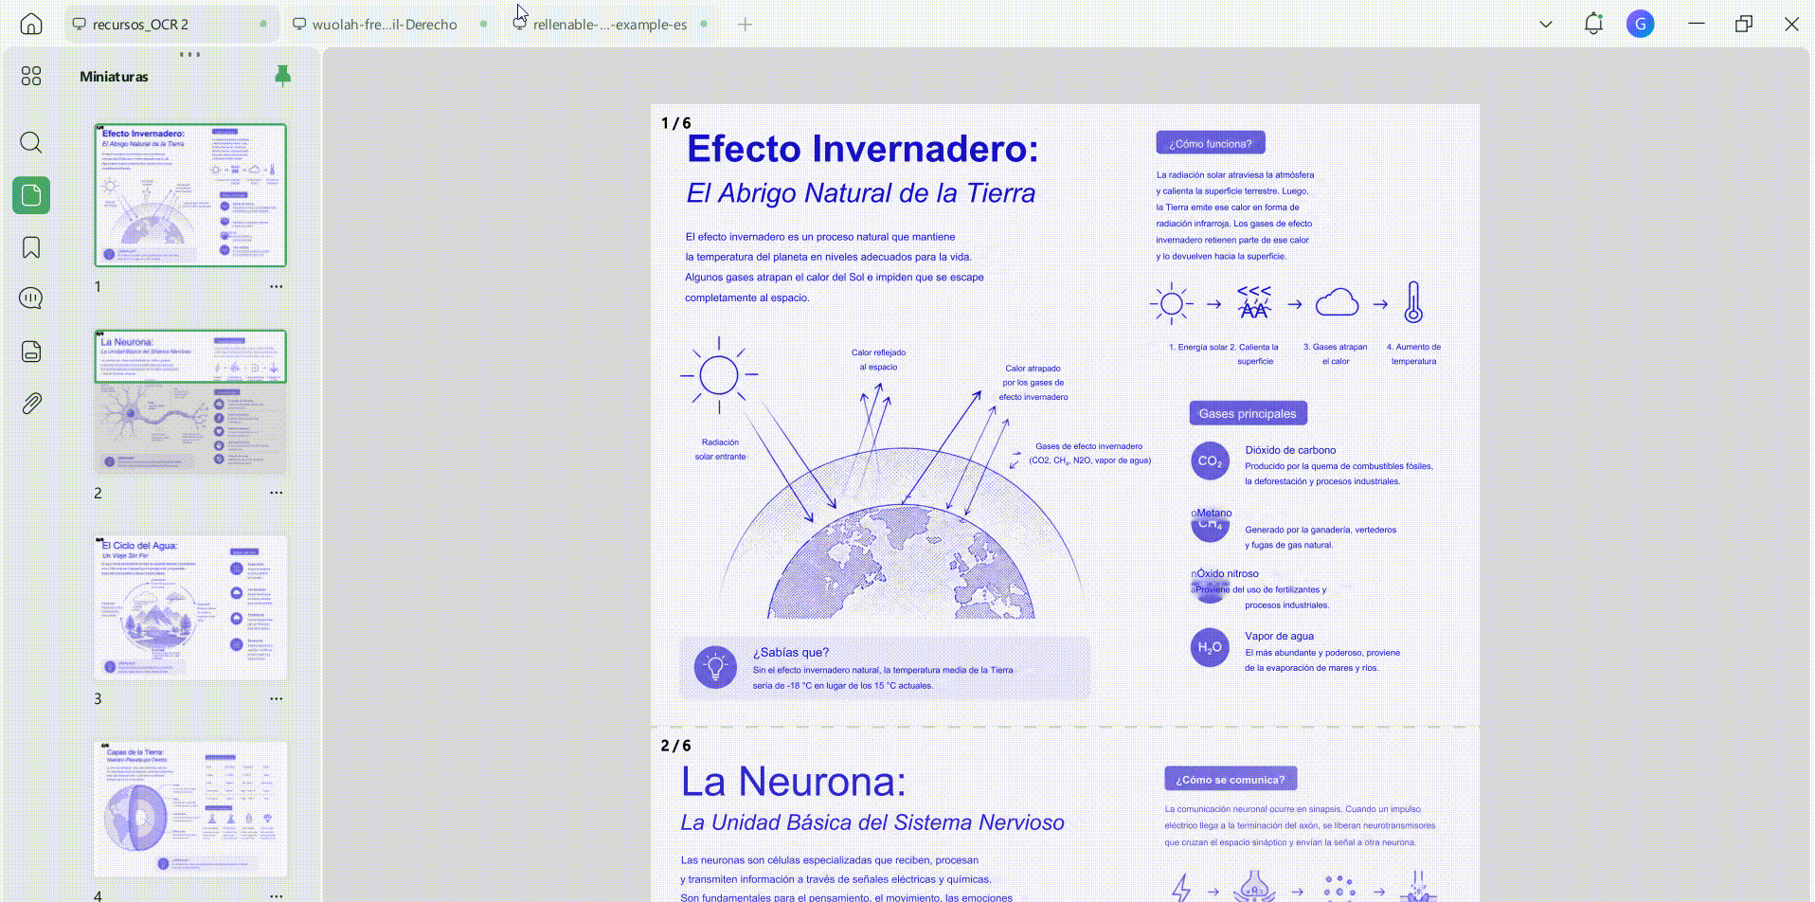This screenshot has height=902, width=1815.
Task: Open options menu for page 3 thumbnail
Action: pos(277,698)
